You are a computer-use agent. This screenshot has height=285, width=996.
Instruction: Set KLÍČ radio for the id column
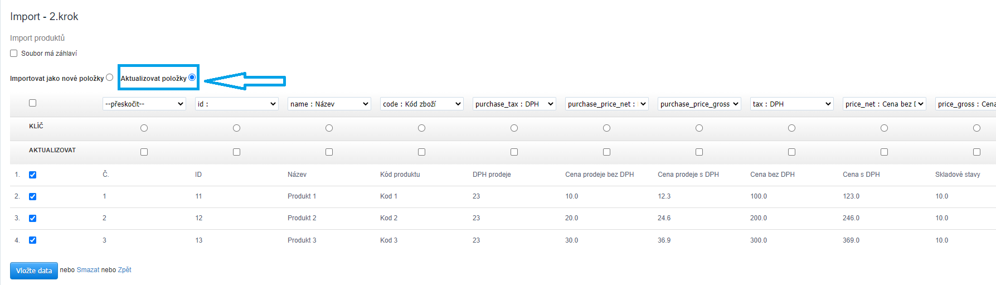pos(237,128)
